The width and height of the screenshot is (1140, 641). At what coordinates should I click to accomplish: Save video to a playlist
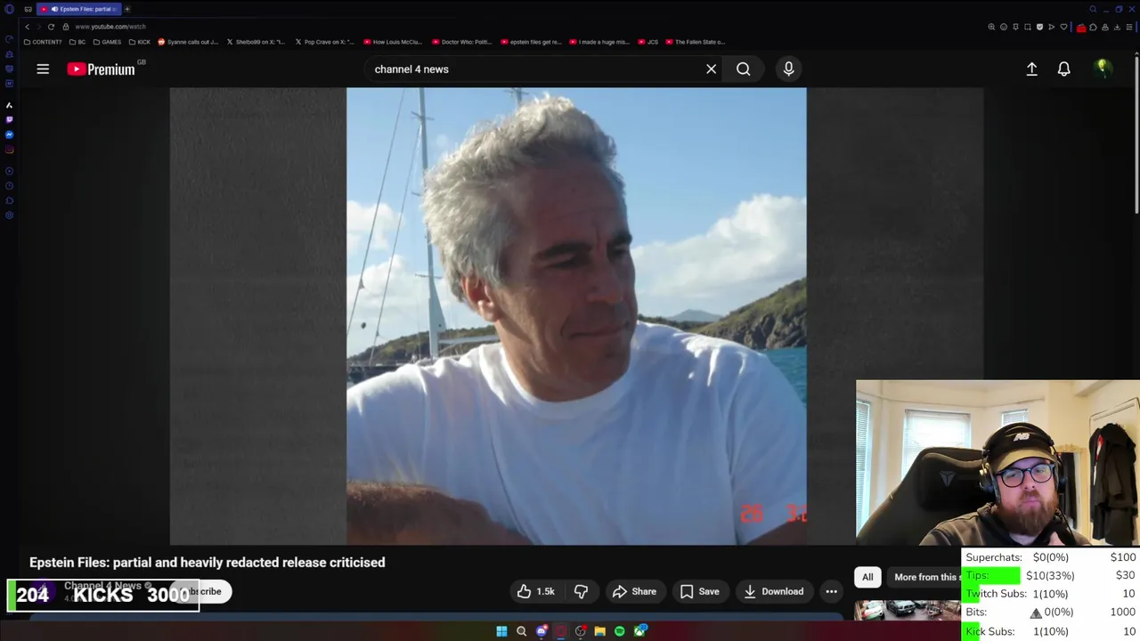699,591
